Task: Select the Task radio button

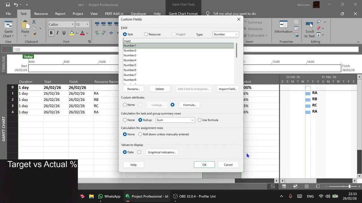Action: pos(125,34)
